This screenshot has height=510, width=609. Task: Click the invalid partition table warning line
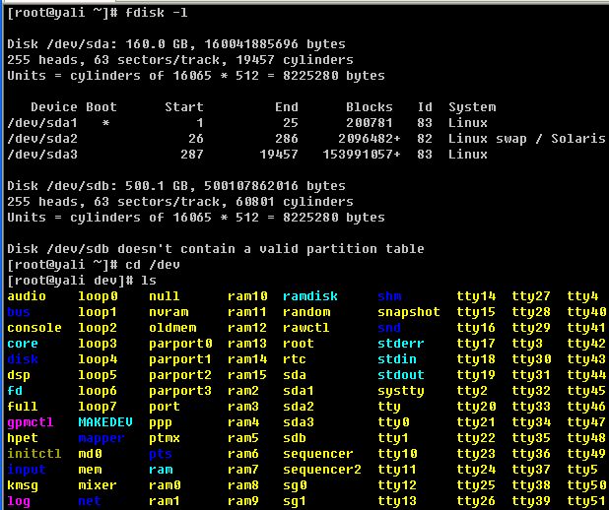[215, 249]
